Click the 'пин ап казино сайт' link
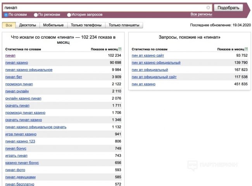This screenshot has height=186, width=252. coord(148,56)
